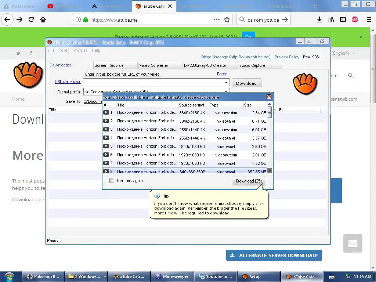
Task: Expand the webpage English language selector
Action: pyautogui.click(x=343, y=53)
